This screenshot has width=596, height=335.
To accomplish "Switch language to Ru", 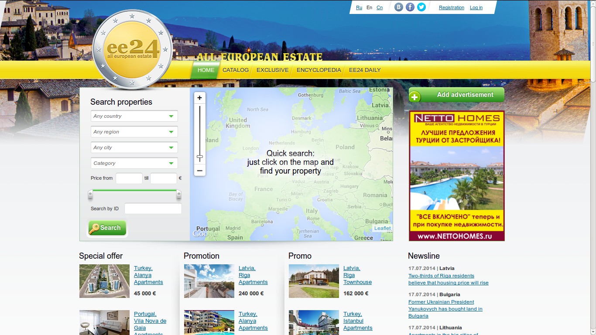I will 359,7.
